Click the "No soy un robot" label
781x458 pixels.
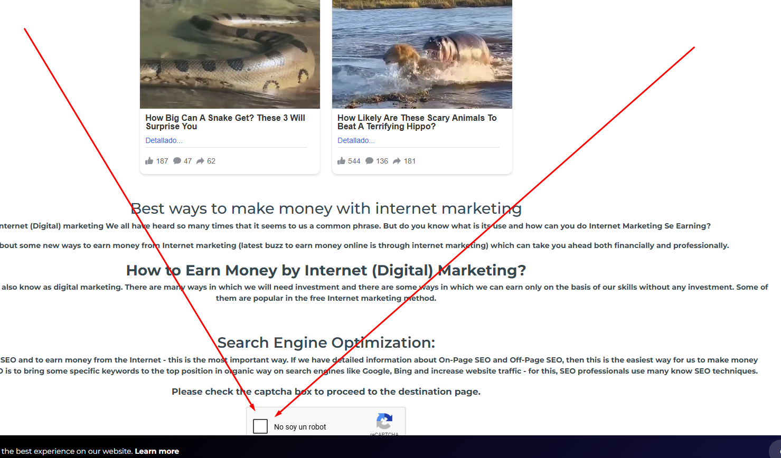pyautogui.click(x=300, y=427)
